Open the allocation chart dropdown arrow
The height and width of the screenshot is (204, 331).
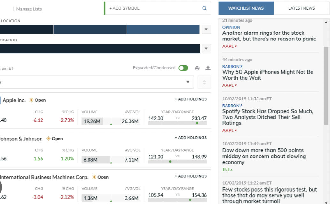click(x=206, y=29)
